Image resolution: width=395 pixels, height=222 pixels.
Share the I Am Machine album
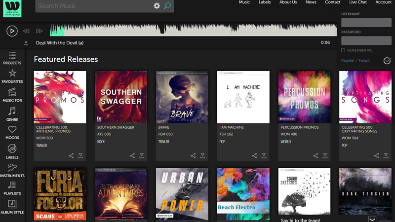[254, 155]
